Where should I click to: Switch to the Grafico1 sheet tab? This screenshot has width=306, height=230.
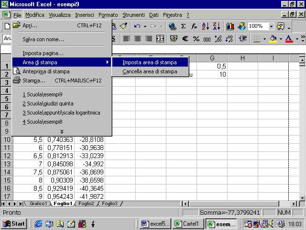coord(38,204)
